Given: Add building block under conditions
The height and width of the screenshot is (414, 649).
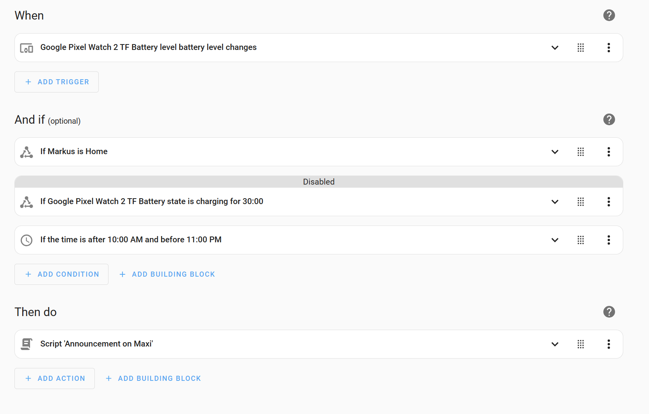Looking at the screenshot, I should (167, 274).
